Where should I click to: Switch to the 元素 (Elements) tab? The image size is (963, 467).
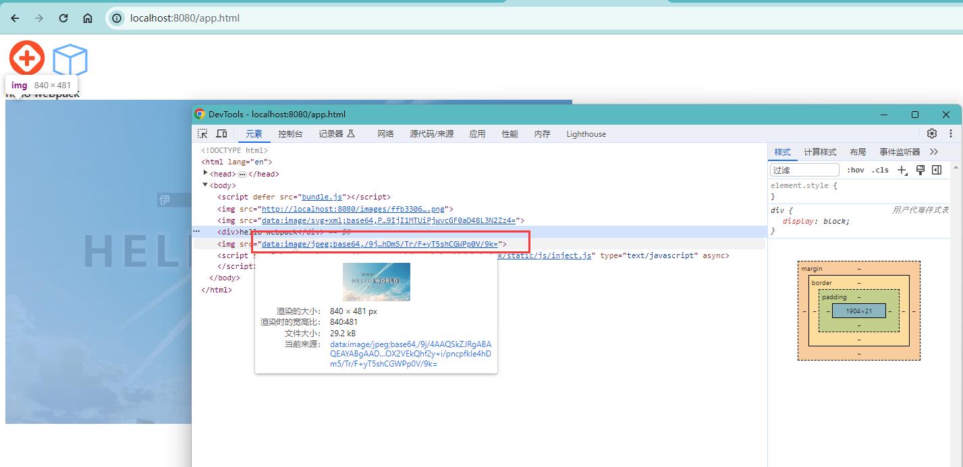pos(254,134)
